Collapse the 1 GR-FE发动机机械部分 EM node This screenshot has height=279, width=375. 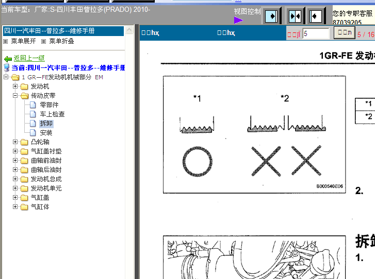click(x=6, y=77)
